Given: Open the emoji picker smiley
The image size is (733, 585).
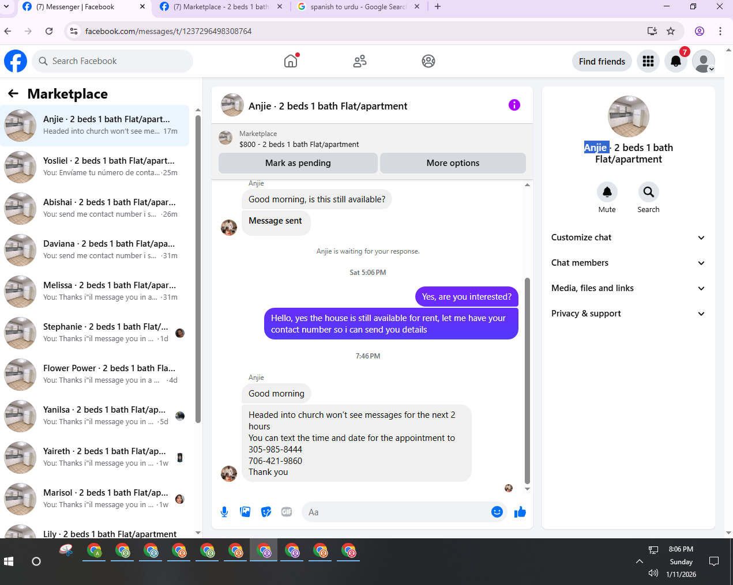Looking at the screenshot, I should pyautogui.click(x=497, y=512).
